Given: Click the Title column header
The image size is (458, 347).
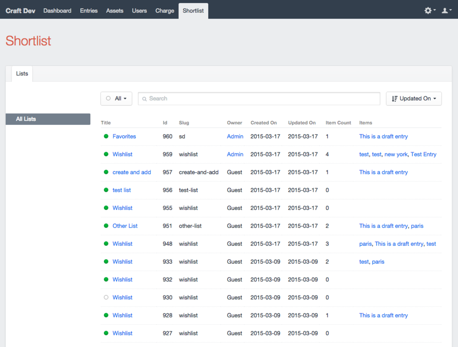Looking at the screenshot, I should click(106, 122).
